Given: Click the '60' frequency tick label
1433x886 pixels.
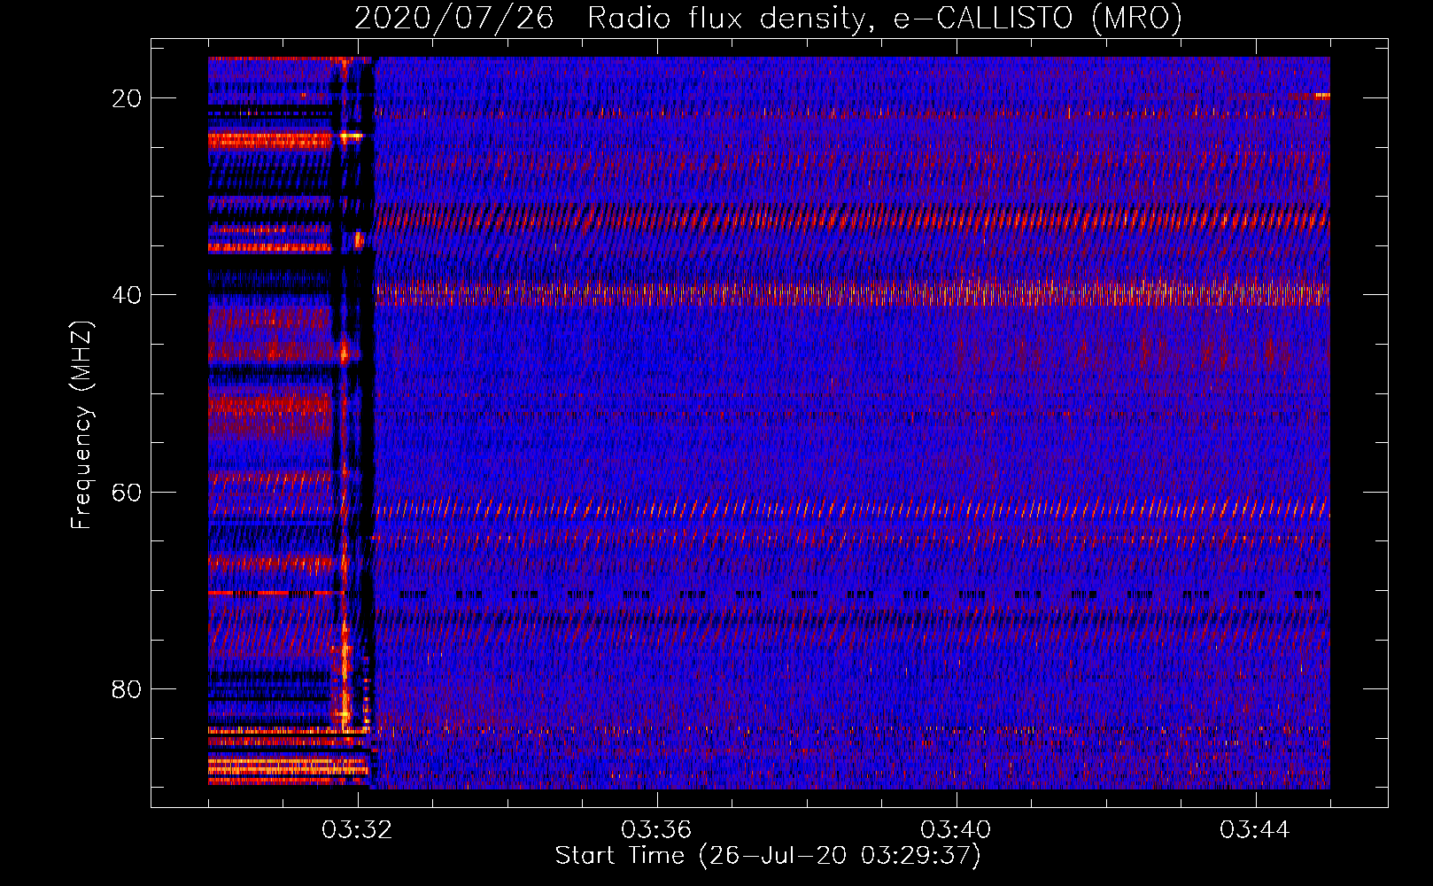Looking at the screenshot, I should click(x=127, y=492).
